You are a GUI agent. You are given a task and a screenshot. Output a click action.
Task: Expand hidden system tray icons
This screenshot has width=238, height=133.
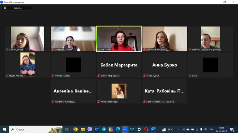click(x=179, y=129)
